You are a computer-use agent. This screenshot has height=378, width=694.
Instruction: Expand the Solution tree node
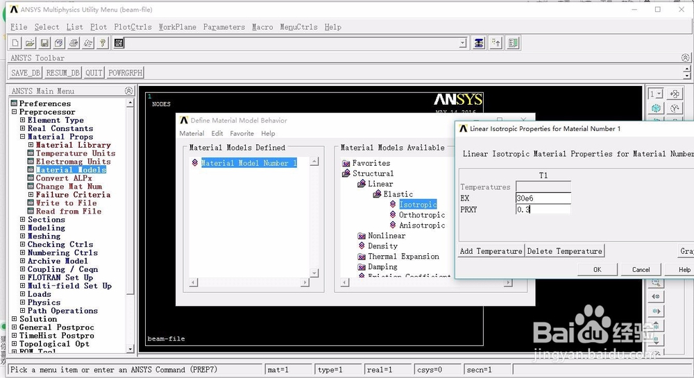pos(14,319)
